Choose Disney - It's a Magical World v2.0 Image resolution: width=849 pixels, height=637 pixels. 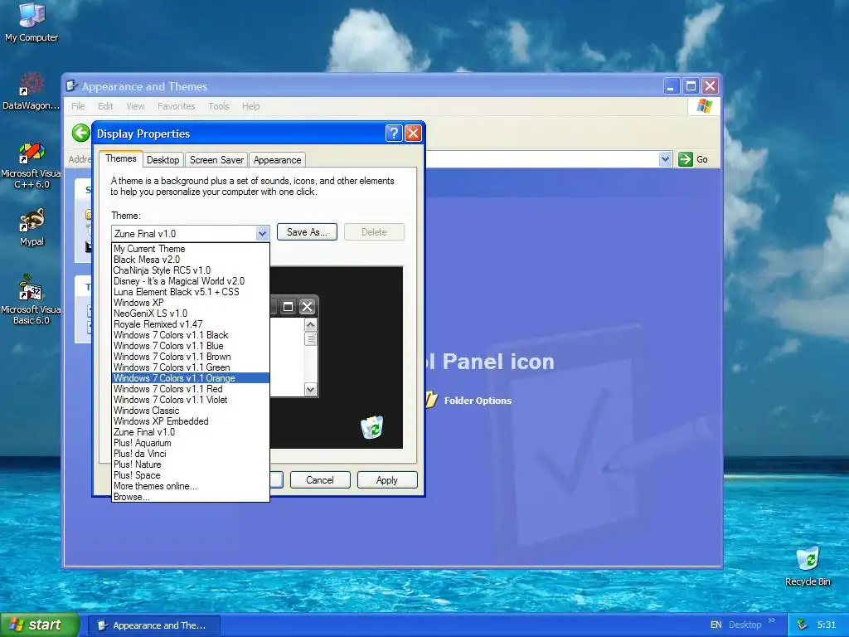click(191, 281)
